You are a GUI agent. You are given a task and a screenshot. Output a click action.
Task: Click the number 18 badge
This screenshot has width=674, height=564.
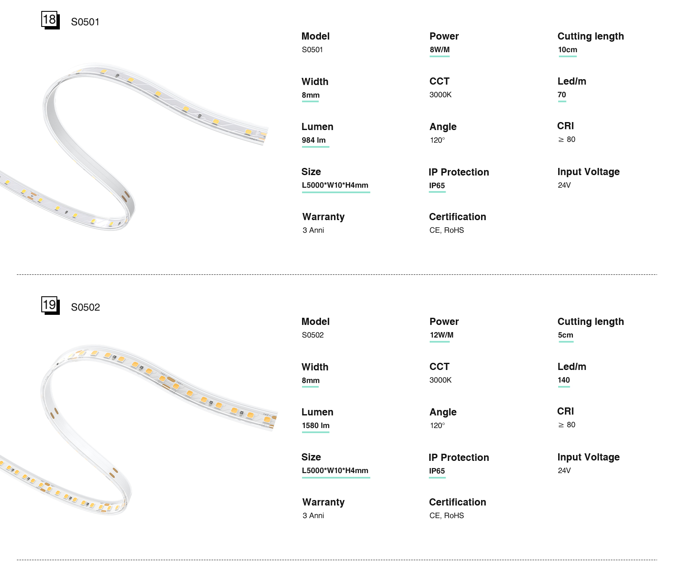tap(50, 20)
